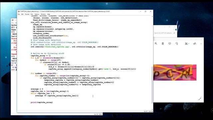213x120 pixels.
Task: Click the 'while captcha_len > 0:' line
Action: [43, 93]
